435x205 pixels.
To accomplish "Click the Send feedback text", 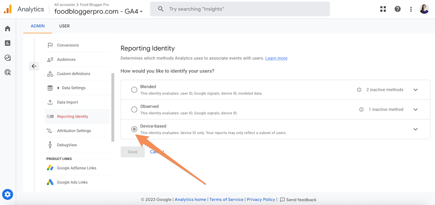I will tap(301, 200).
